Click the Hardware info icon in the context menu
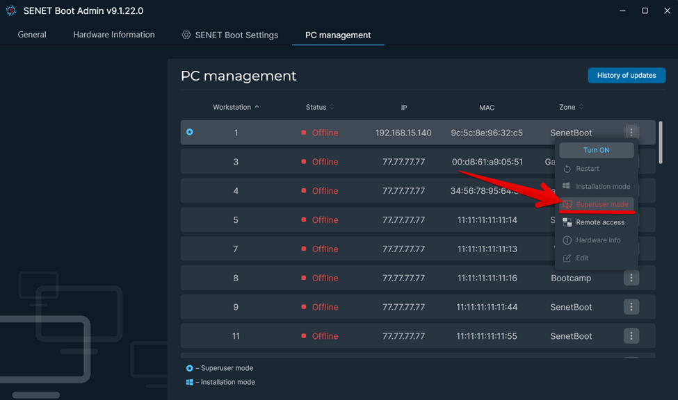Image resolution: width=678 pixels, height=400 pixels. (568, 240)
